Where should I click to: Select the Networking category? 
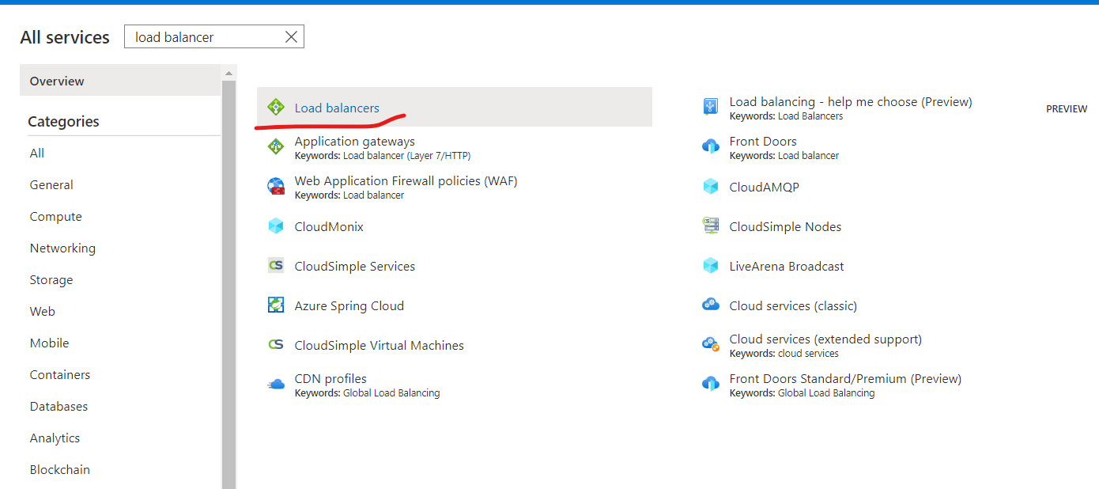point(62,248)
